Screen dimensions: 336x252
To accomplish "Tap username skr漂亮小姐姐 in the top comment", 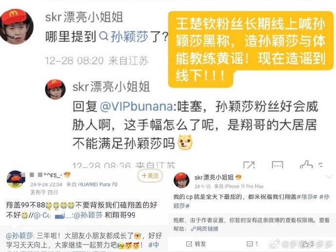I will point(84,17).
